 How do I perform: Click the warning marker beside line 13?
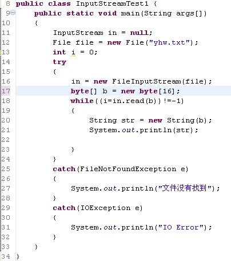[x=1, y=52]
